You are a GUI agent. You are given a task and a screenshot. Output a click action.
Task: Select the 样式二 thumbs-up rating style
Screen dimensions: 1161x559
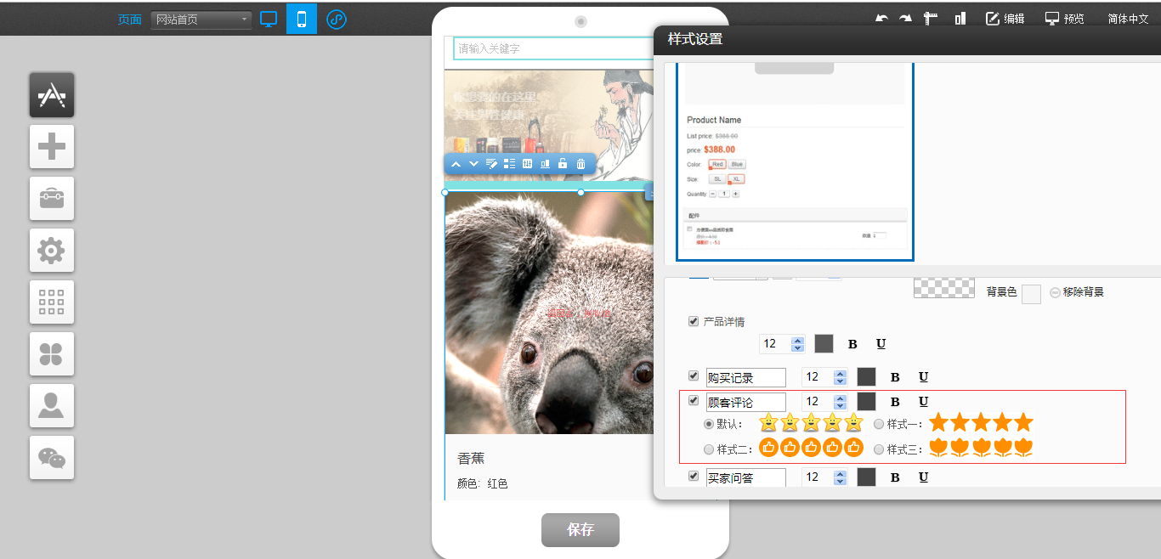[x=709, y=449]
